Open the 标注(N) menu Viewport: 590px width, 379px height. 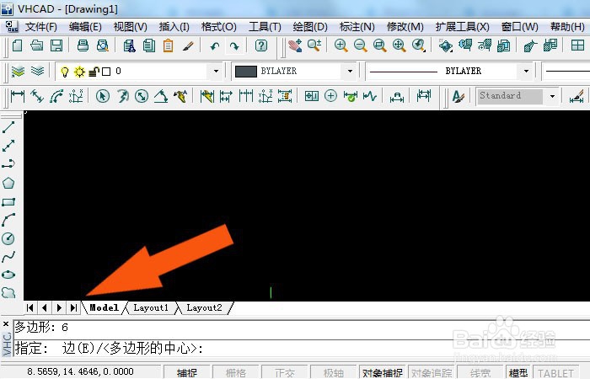click(357, 27)
